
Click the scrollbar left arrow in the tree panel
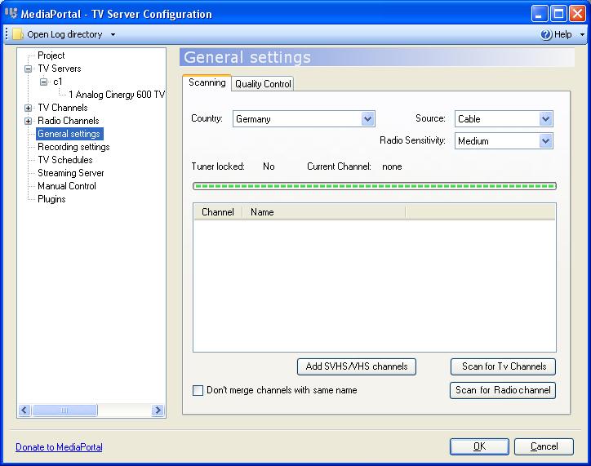point(24,410)
